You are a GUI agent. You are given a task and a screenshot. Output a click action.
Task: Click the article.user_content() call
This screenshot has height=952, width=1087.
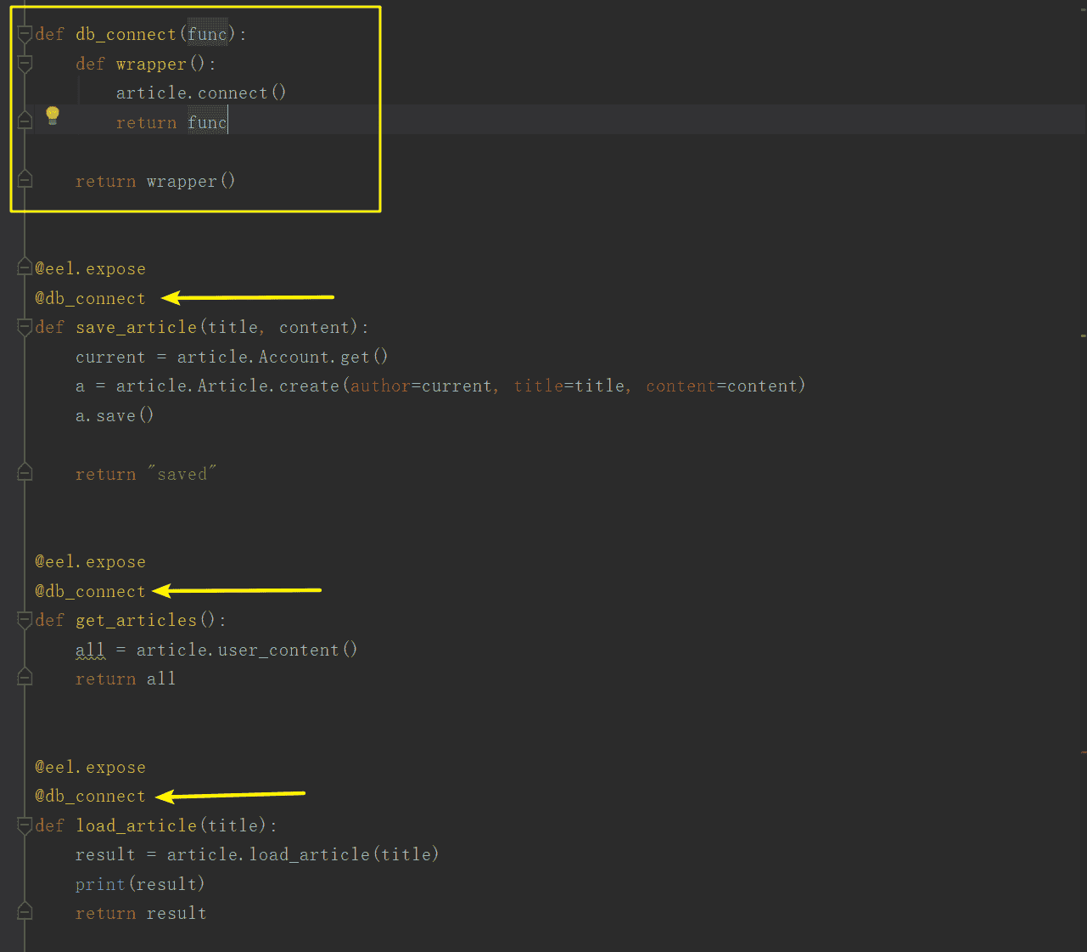click(x=246, y=651)
